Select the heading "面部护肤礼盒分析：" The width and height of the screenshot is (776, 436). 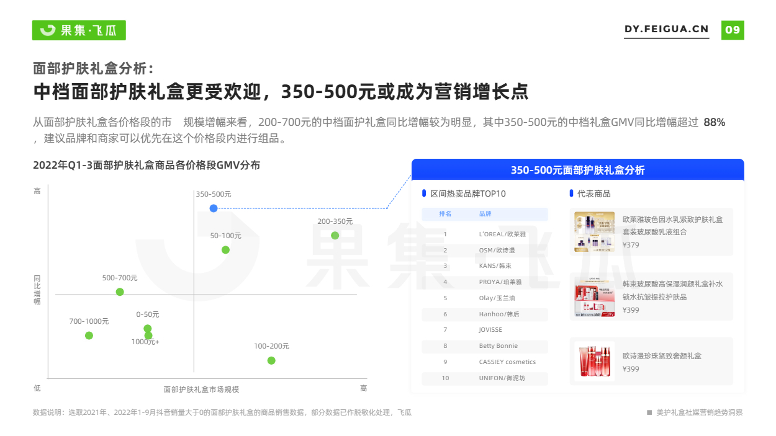point(93,68)
